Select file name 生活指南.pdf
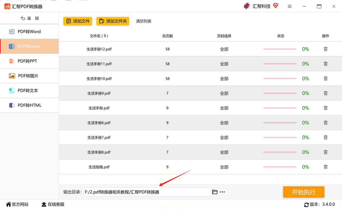 [x=99, y=167]
